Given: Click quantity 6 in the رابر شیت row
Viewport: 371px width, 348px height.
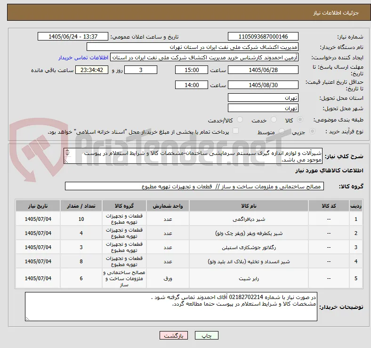Looking at the screenshot, I should pyautogui.click(x=81, y=278).
